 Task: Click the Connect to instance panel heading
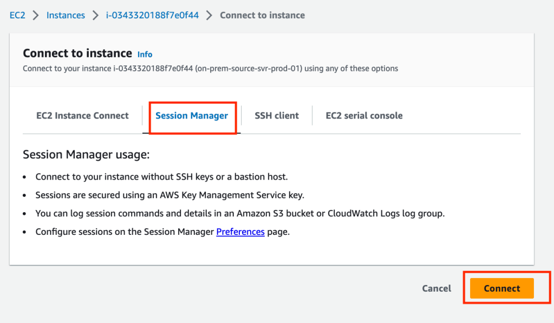point(77,53)
